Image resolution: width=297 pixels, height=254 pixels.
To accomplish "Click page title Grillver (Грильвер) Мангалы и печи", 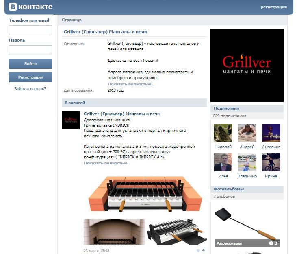I will pos(105,32).
